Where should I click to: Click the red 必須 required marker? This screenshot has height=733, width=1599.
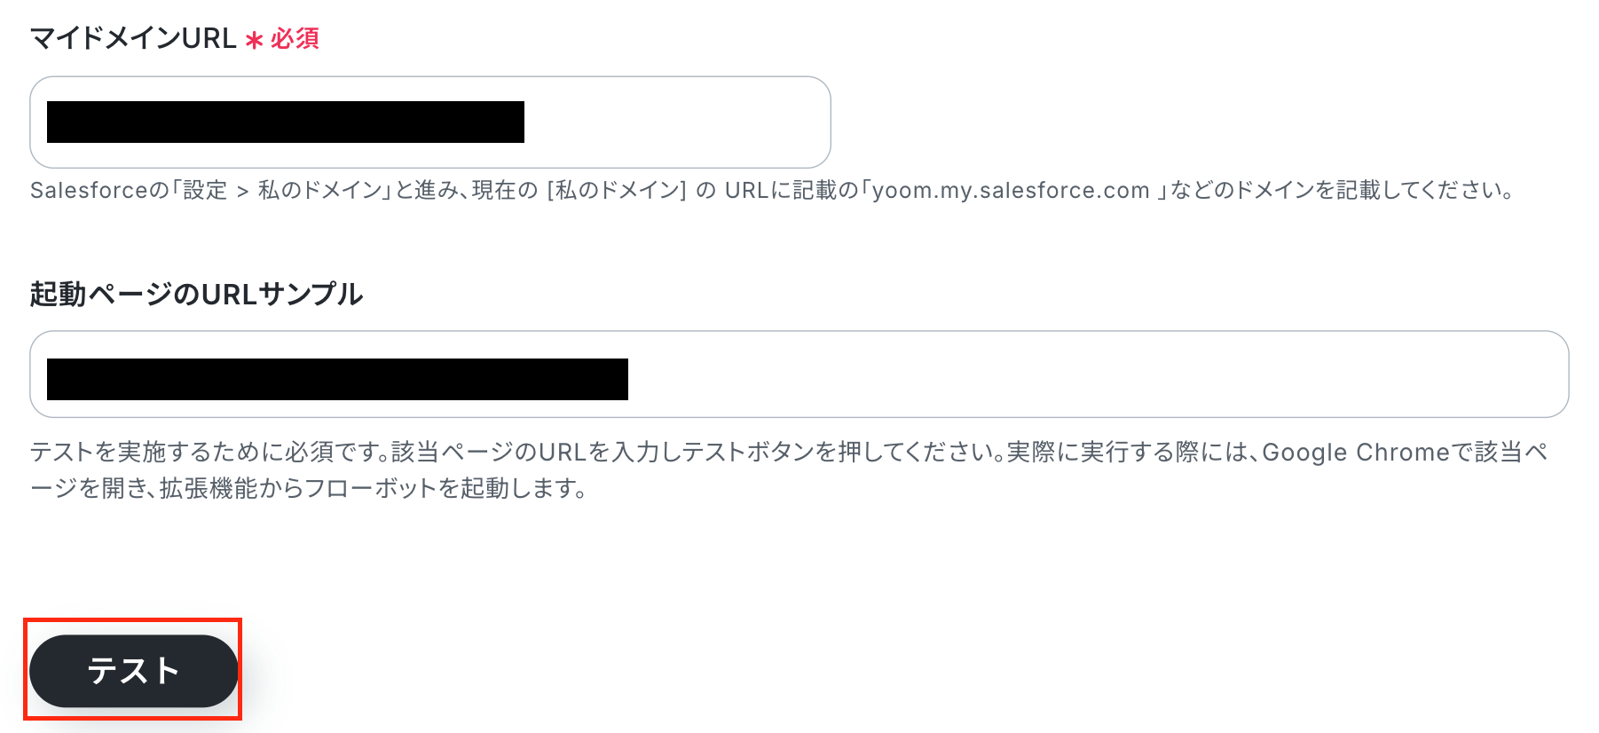coord(295,39)
